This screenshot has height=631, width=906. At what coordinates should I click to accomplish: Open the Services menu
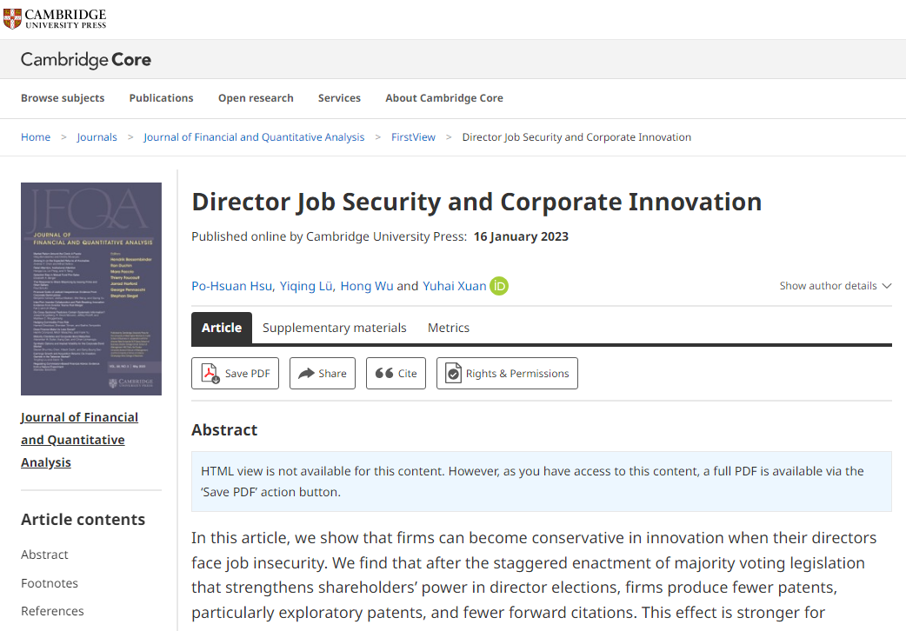(x=339, y=98)
